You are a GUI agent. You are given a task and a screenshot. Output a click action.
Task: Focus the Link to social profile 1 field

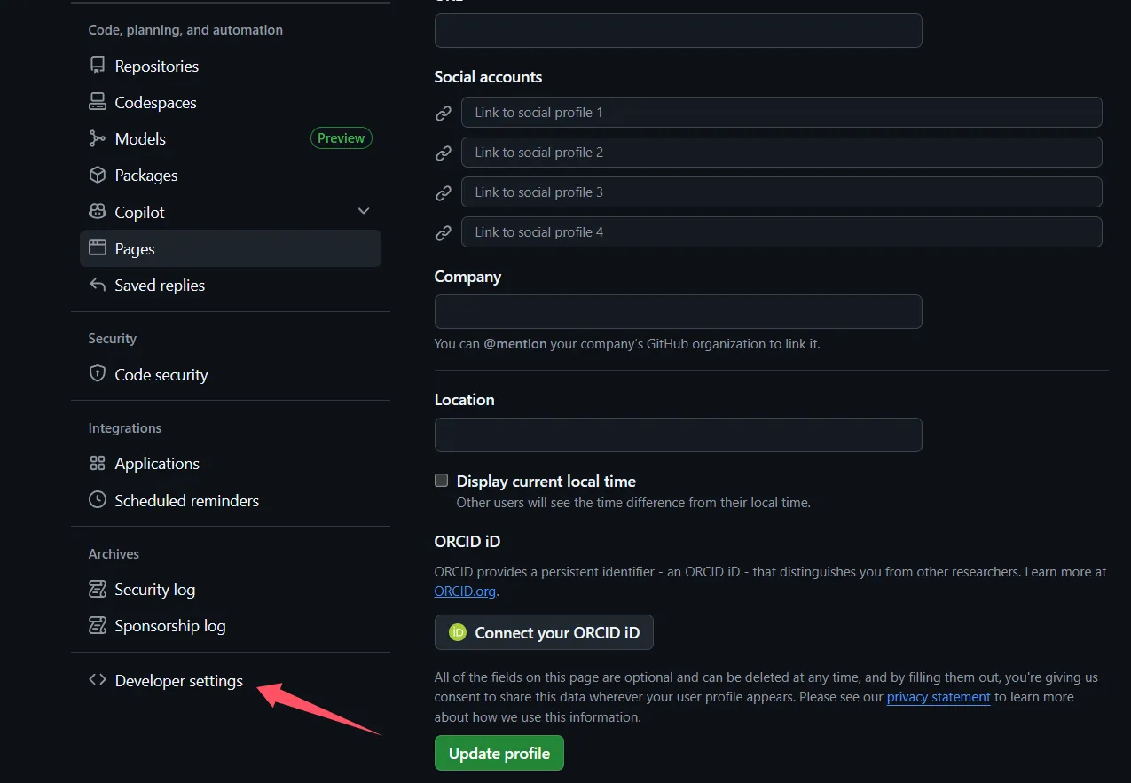pos(781,113)
